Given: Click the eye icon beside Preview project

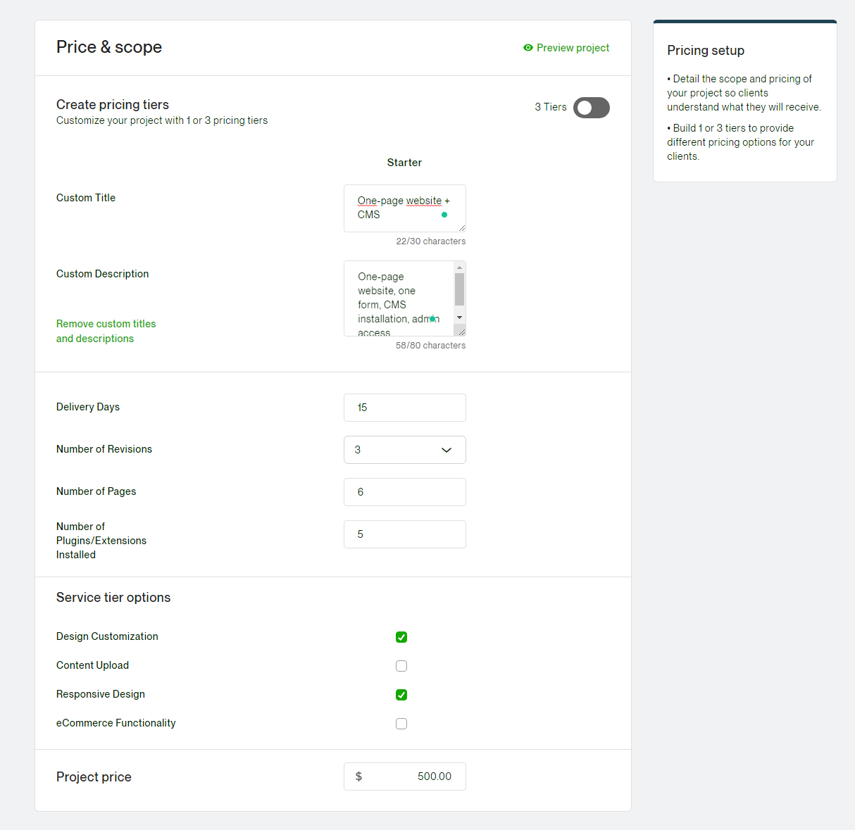Looking at the screenshot, I should [528, 48].
